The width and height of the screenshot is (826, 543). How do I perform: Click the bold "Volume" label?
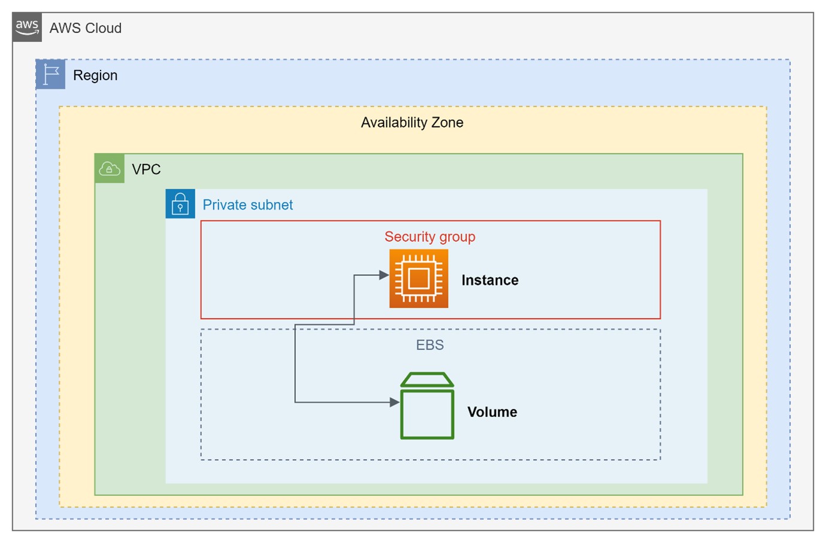click(x=492, y=412)
